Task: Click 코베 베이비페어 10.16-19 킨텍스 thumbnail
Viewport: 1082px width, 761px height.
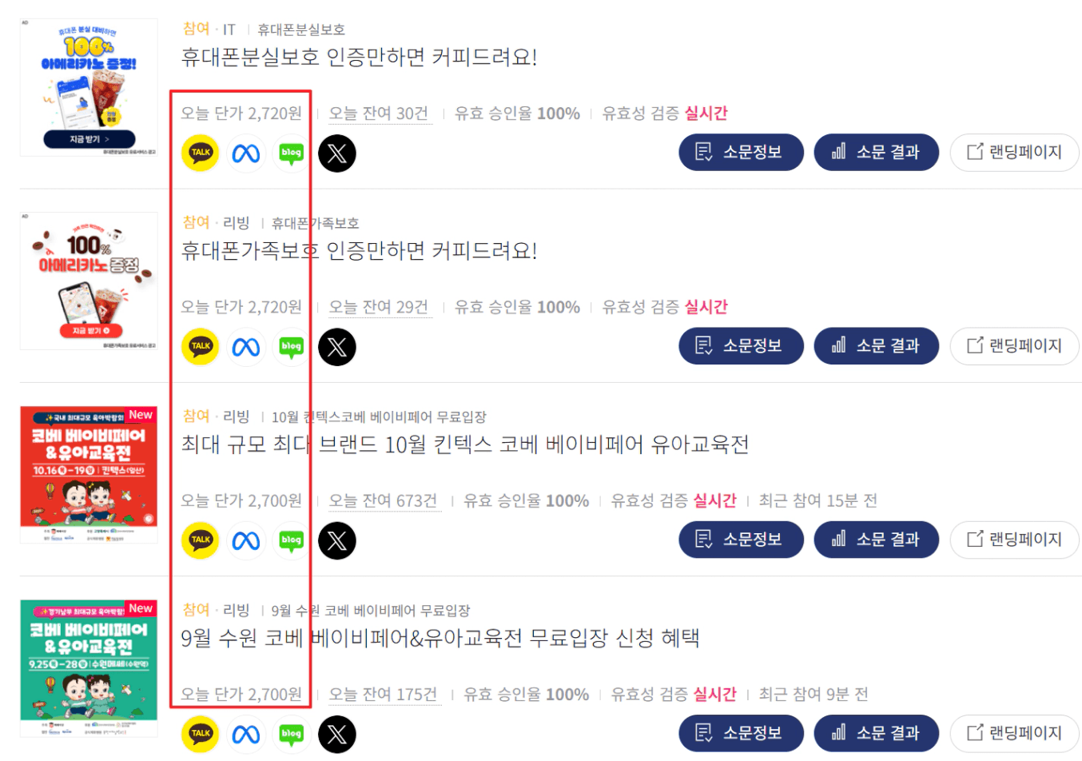Action: click(x=89, y=475)
